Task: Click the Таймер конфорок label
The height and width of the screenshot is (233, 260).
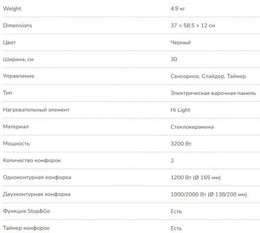Action: [x=26, y=228]
